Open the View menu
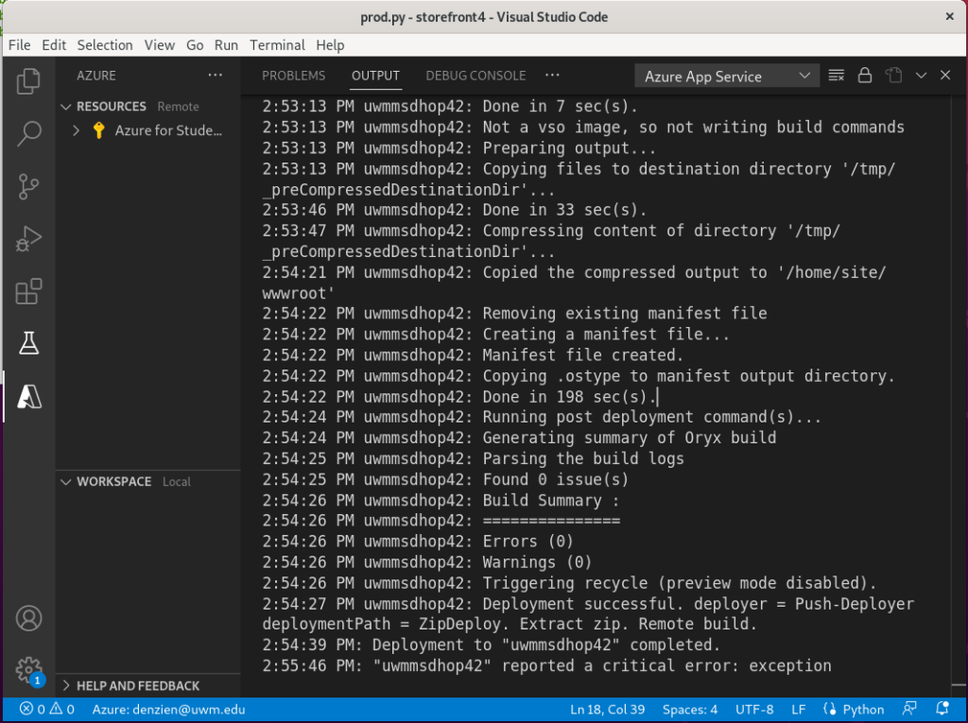 coord(159,45)
